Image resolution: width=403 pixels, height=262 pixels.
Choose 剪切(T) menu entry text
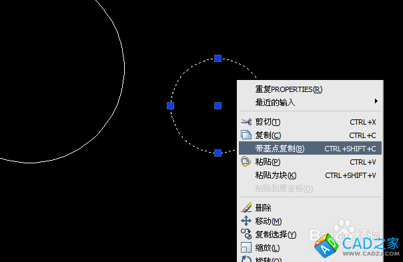(x=268, y=122)
